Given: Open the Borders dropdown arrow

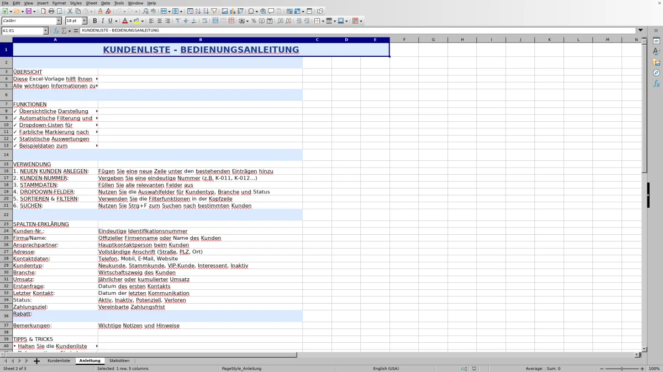Looking at the screenshot, I should pos(323,21).
